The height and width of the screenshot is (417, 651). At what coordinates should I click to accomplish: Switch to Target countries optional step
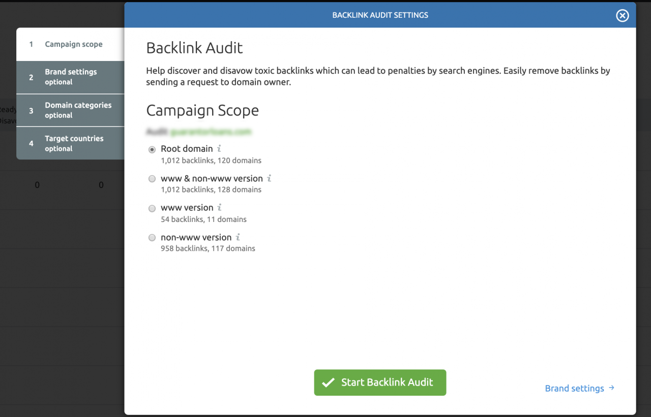pyautogui.click(x=70, y=143)
